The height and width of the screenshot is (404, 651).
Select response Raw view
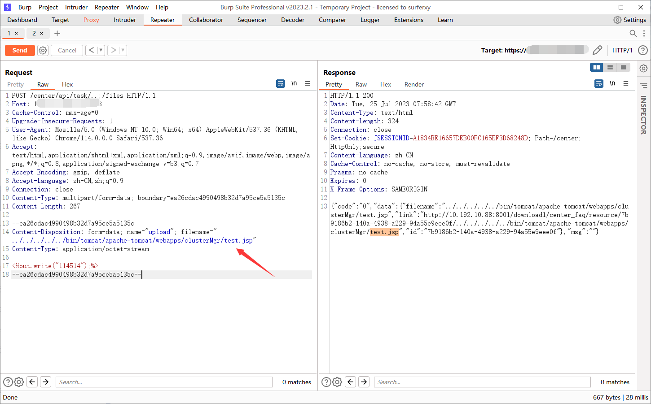[x=361, y=84]
